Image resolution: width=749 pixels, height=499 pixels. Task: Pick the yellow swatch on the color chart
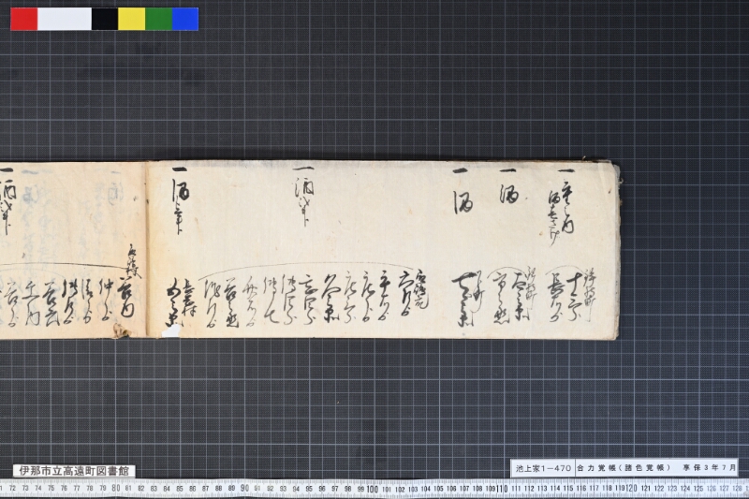coord(131,19)
